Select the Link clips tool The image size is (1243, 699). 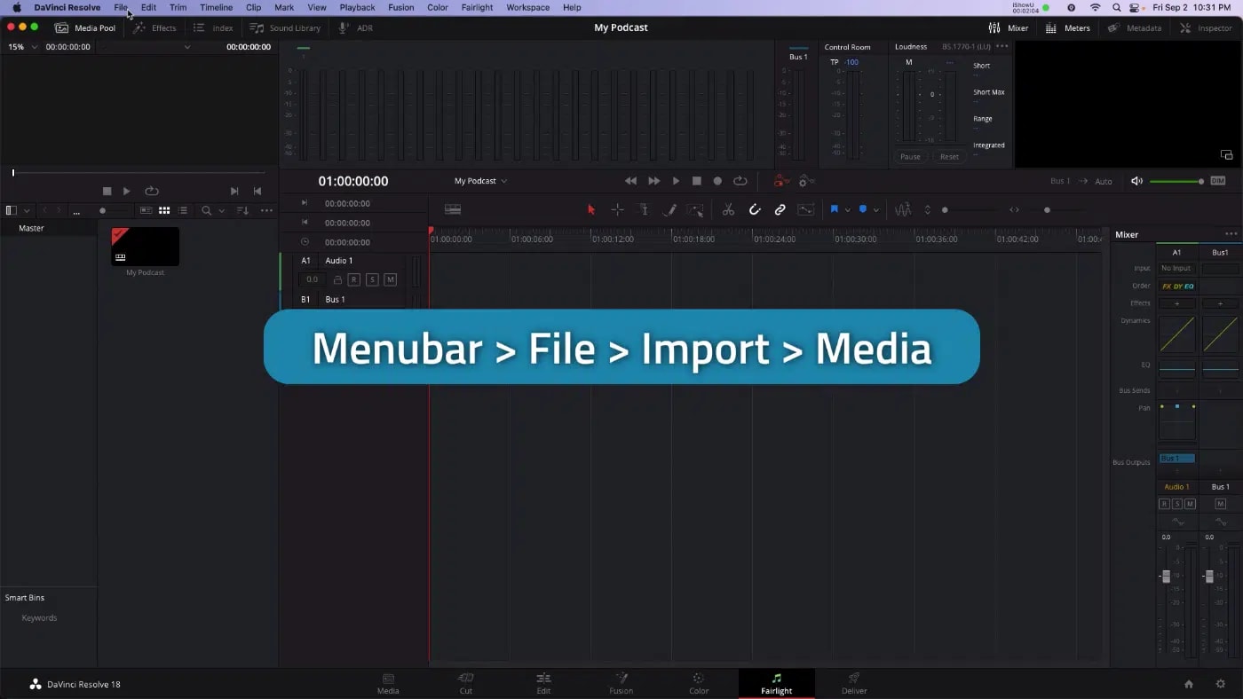coord(780,209)
